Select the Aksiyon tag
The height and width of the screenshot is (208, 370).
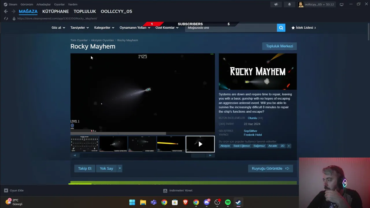click(x=225, y=146)
